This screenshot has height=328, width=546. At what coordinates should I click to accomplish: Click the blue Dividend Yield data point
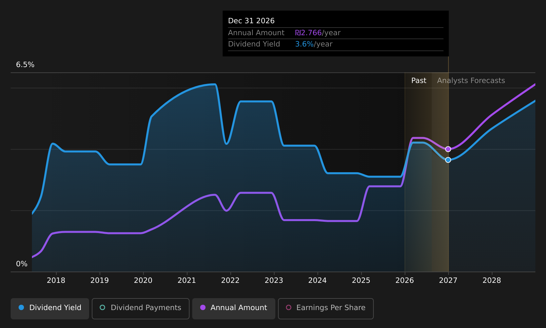click(x=448, y=160)
